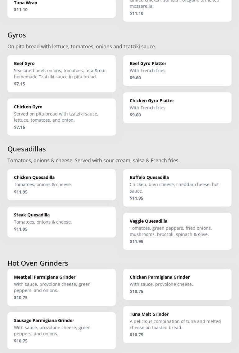Select the Beef Gyro item card
Viewport: 239px width, 353px height.
coord(61,73)
